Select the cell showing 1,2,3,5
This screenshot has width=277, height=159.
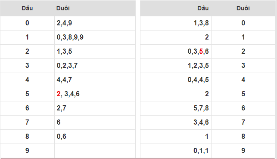176,66
